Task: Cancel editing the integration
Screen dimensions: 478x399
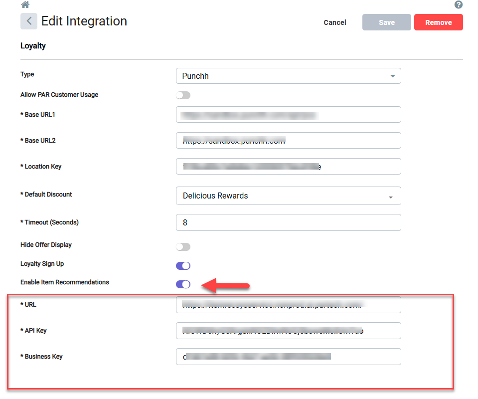Action: [335, 22]
